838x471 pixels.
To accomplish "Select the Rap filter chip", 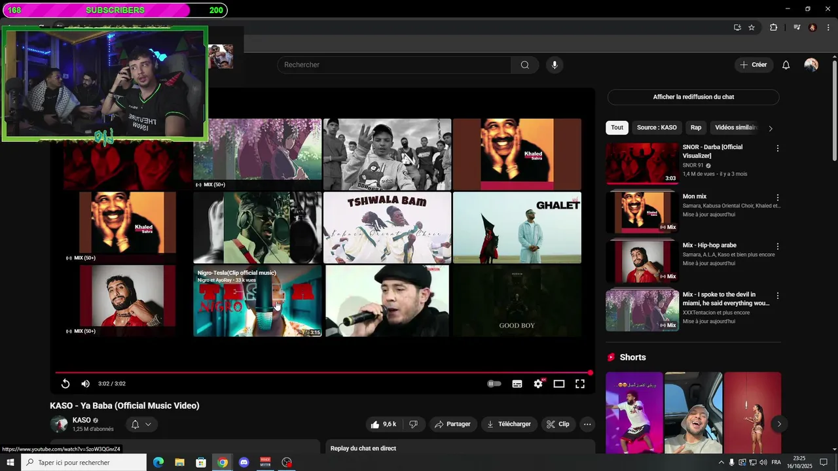I will pos(696,128).
